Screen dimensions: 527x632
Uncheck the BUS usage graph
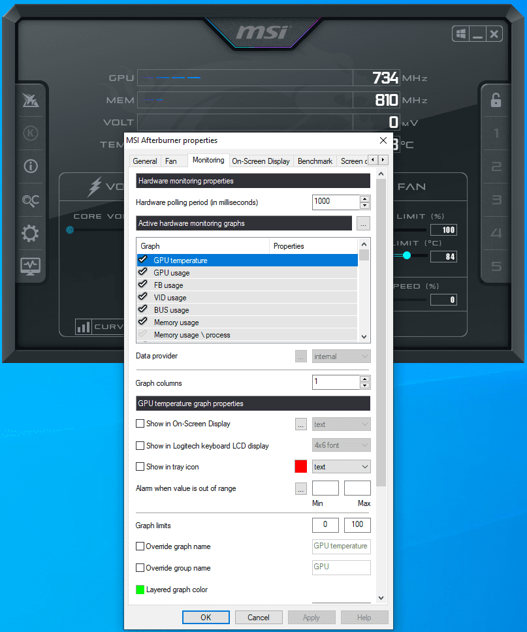[143, 309]
